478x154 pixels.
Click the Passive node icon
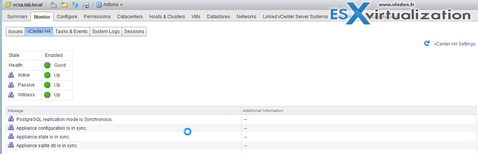click(11, 85)
